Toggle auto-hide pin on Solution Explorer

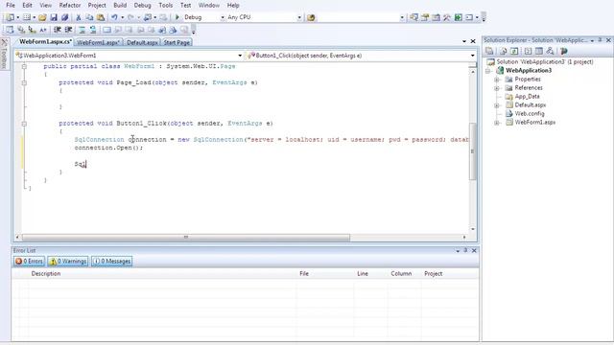point(600,40)
